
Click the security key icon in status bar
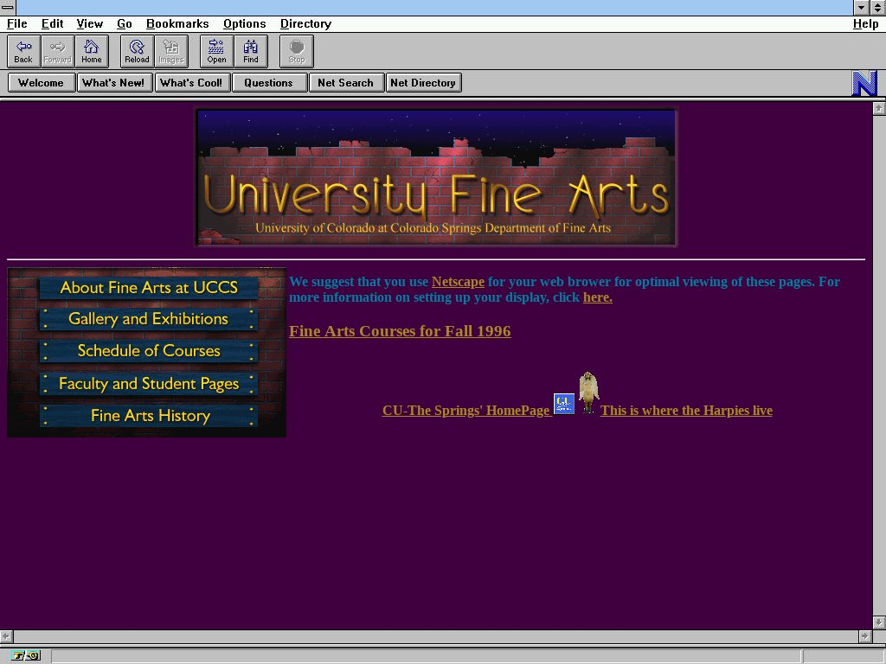(x=25, y=656)
